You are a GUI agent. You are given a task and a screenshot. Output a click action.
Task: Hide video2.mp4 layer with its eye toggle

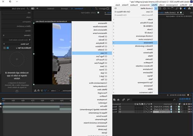pos(191,112)
